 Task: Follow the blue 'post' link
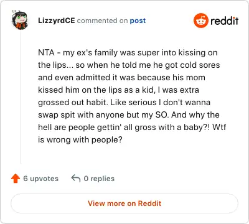click(138, 21)
